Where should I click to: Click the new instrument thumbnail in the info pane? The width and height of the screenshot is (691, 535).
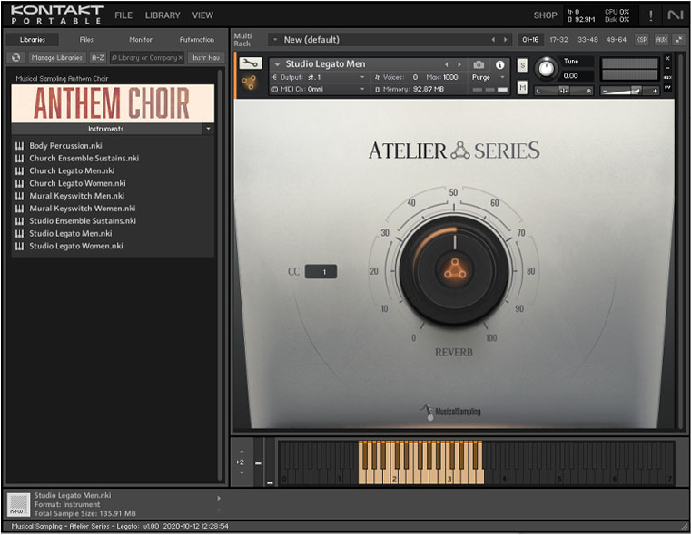(x=18, y=505)
